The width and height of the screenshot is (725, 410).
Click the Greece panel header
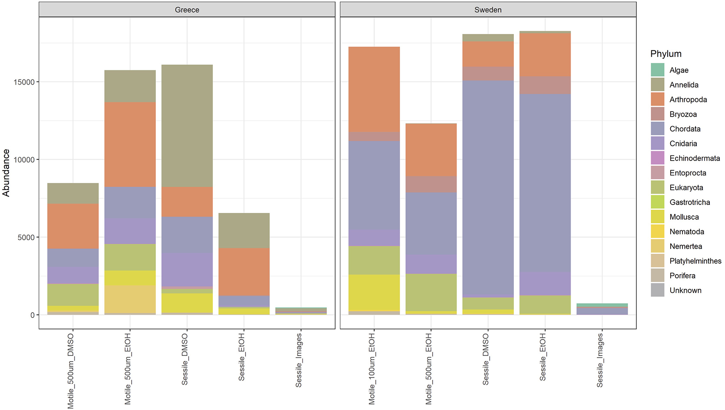point(187,10)
